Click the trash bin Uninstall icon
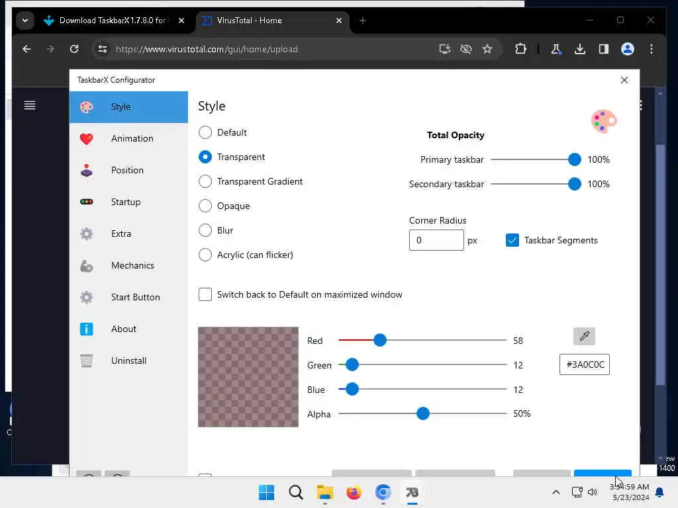 click(87, 360)
